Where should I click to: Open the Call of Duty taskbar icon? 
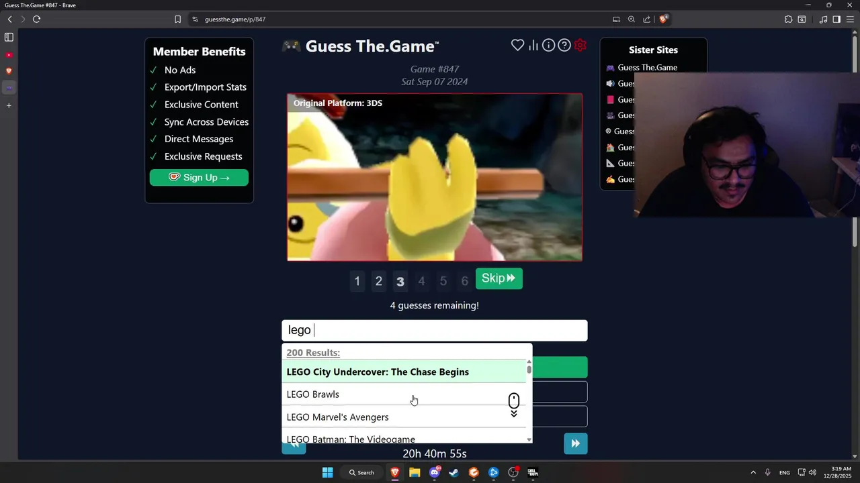point(533,472)
